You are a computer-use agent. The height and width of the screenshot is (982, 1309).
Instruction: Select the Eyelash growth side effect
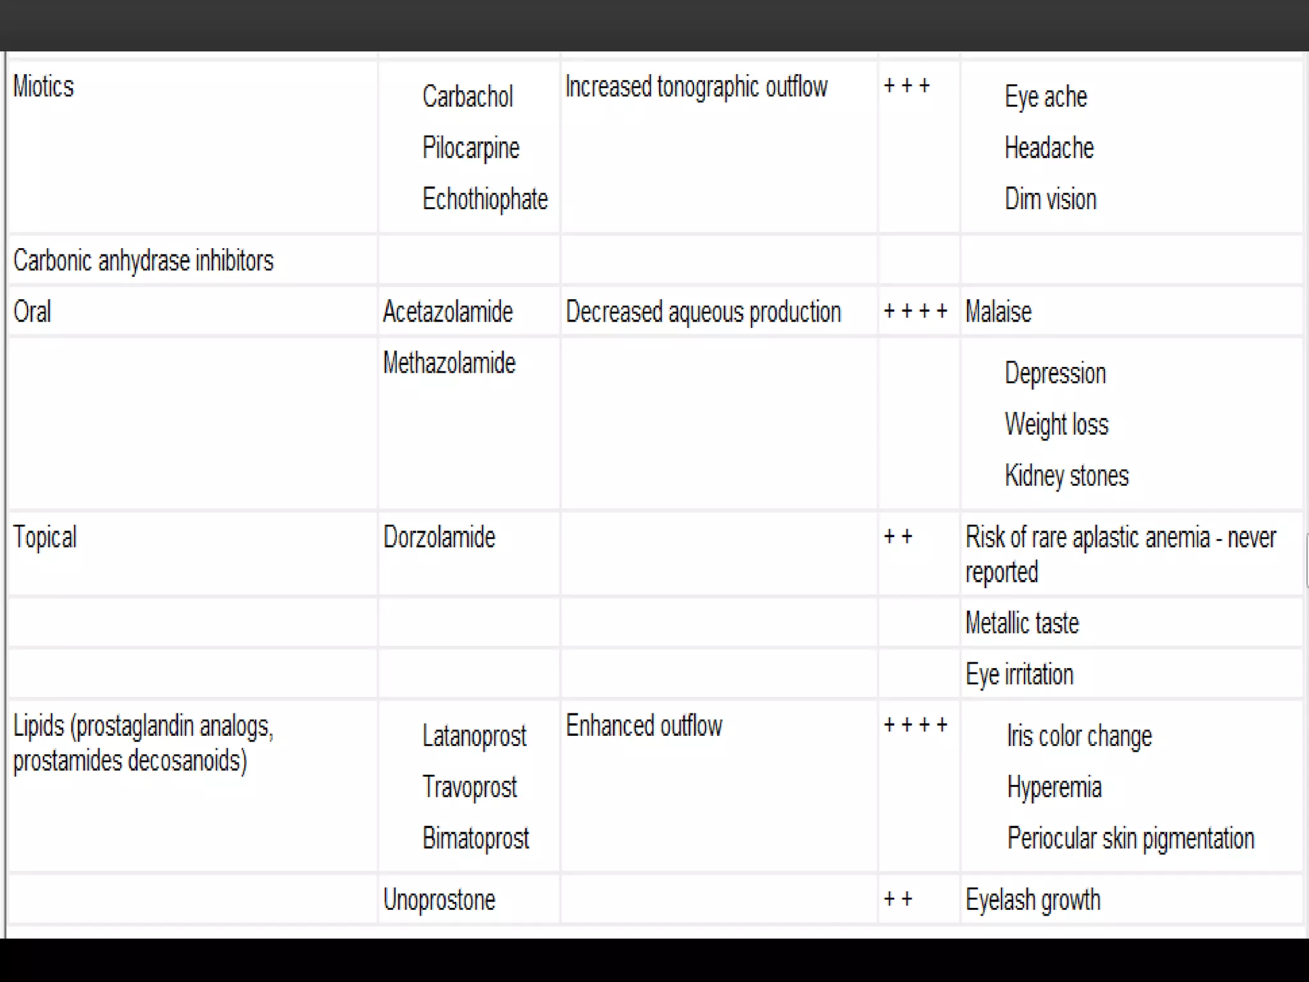(1033, 900)
